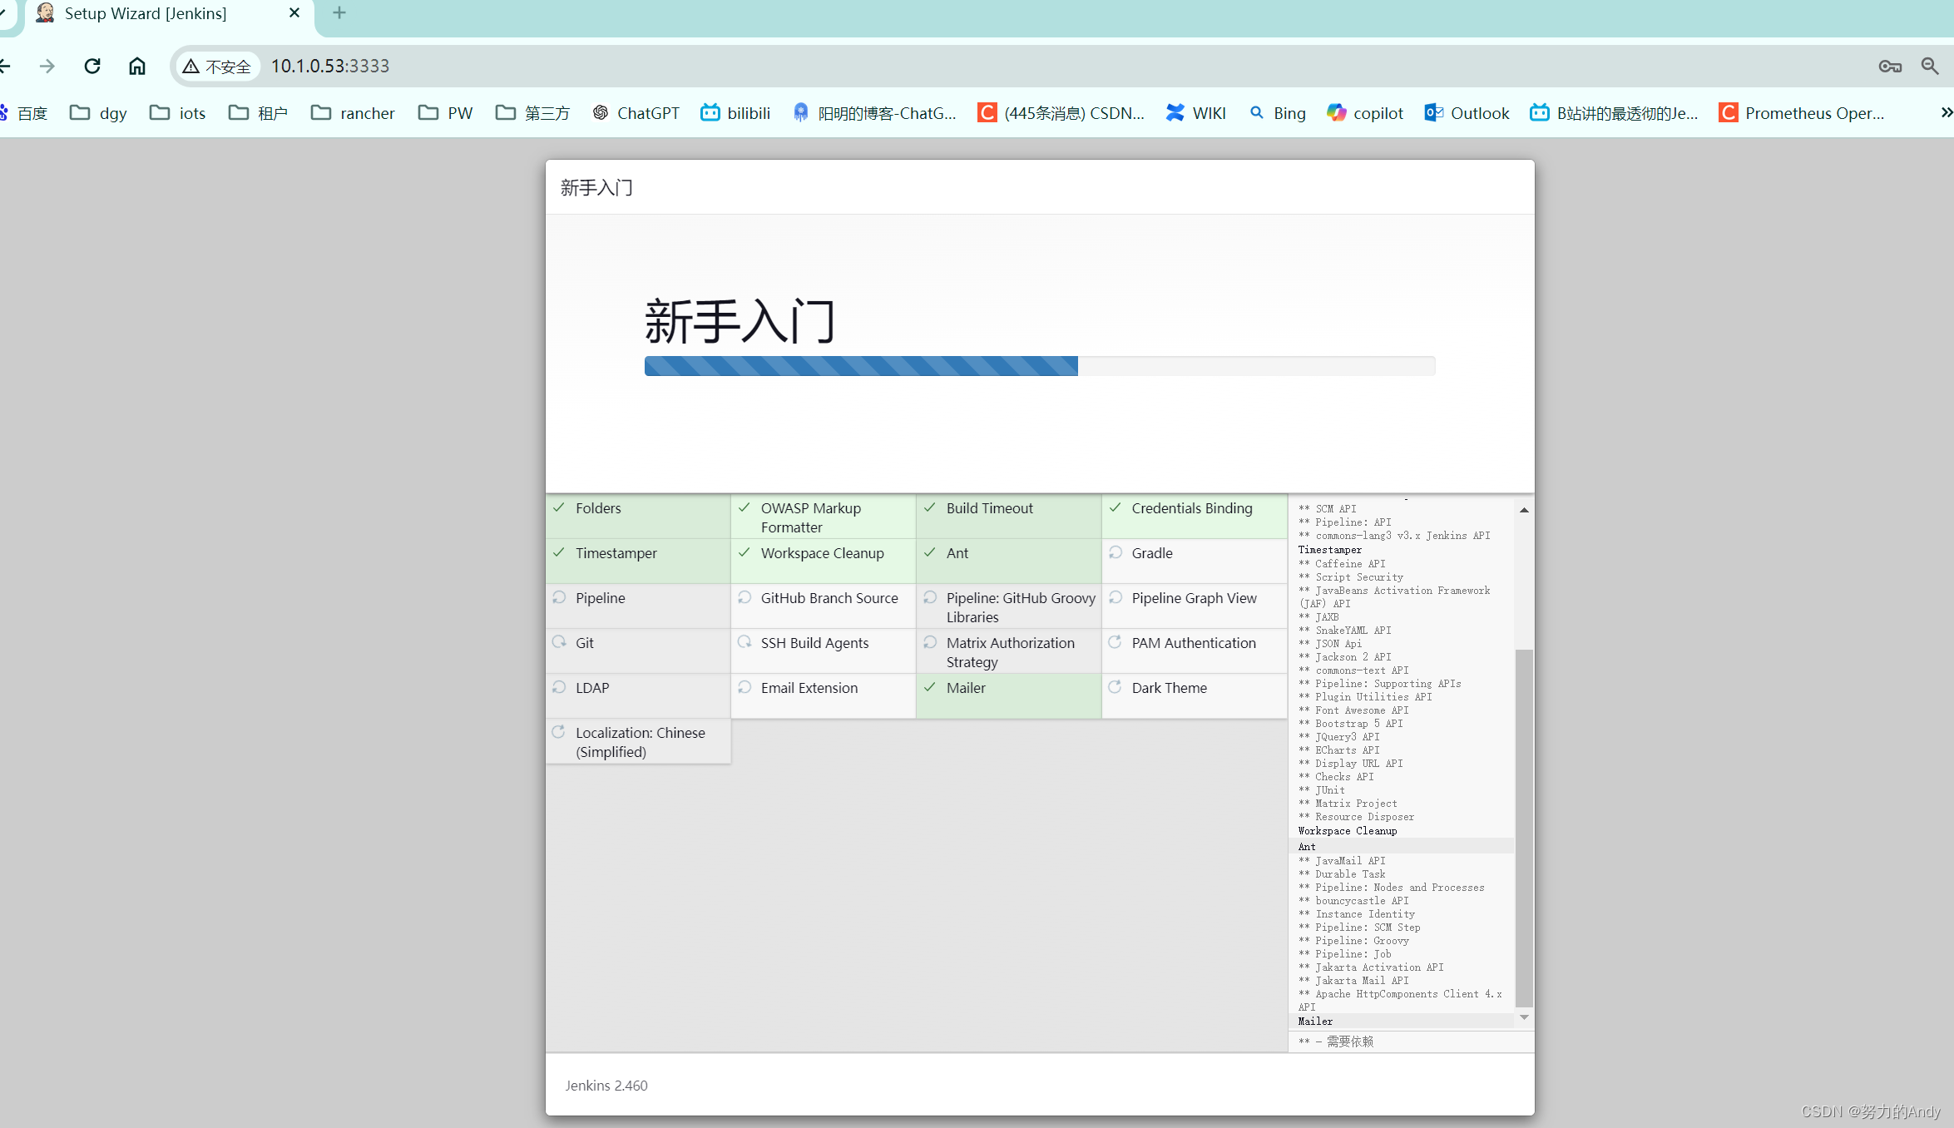Open the 阳明的博客-ChatG... bookmark
1954x1128 pixels.
coord(874,113)
